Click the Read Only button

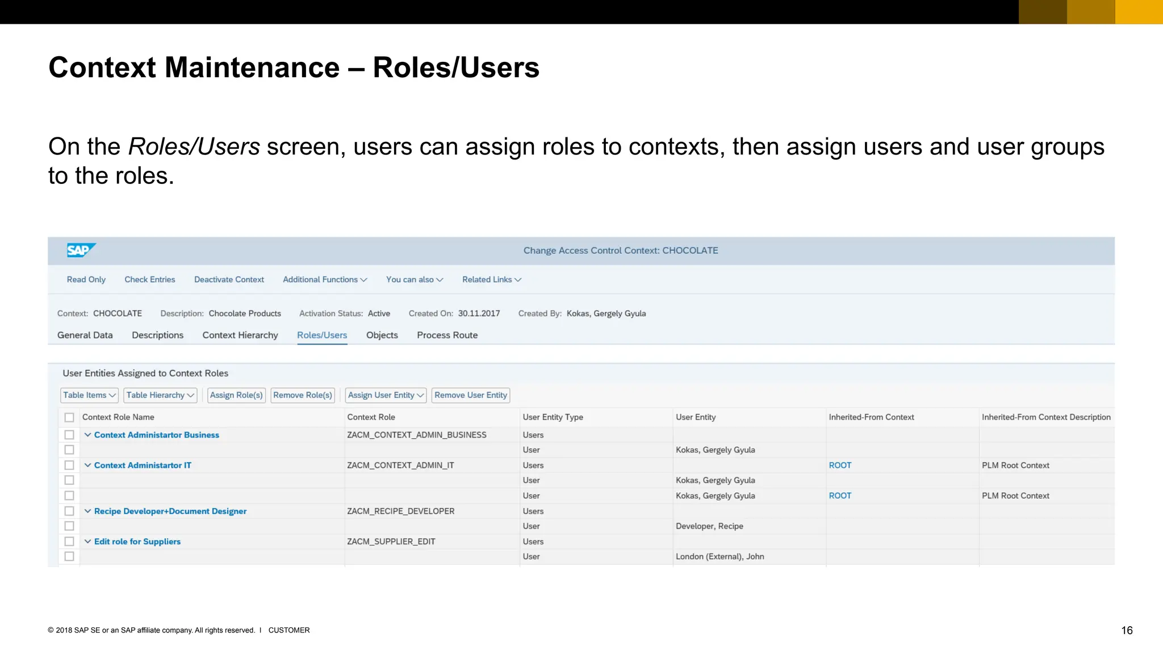point(86,279)
